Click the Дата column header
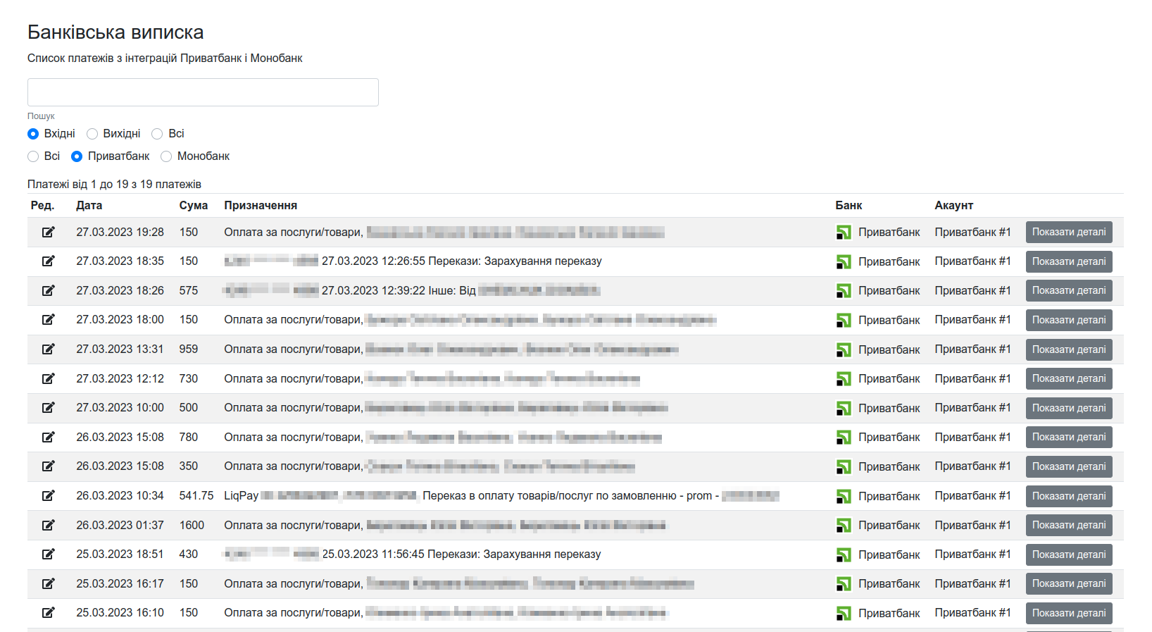This screenshot has width=1152, height=632. tap(89, 206)
